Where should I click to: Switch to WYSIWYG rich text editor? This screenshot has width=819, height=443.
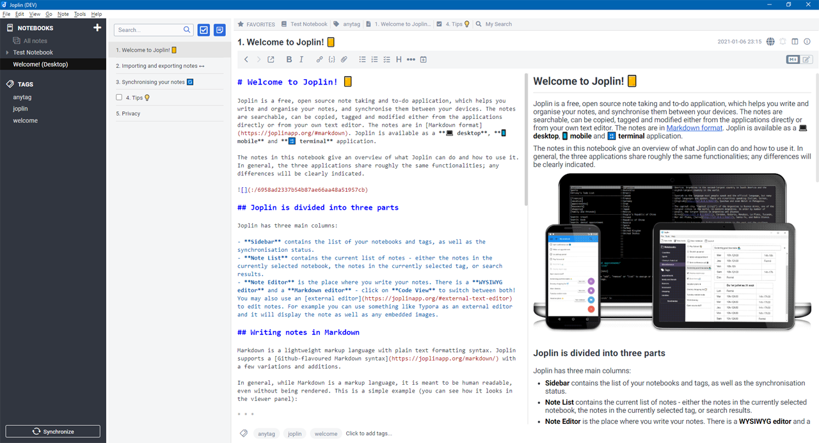click(x=806, y=59)
